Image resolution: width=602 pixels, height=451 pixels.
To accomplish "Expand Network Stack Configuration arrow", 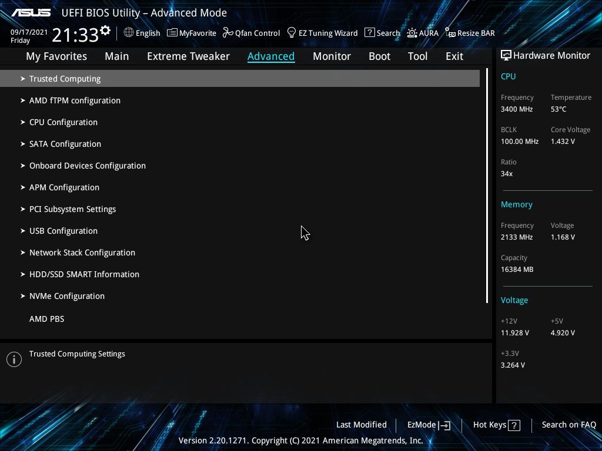I will [x=23, y=253].
